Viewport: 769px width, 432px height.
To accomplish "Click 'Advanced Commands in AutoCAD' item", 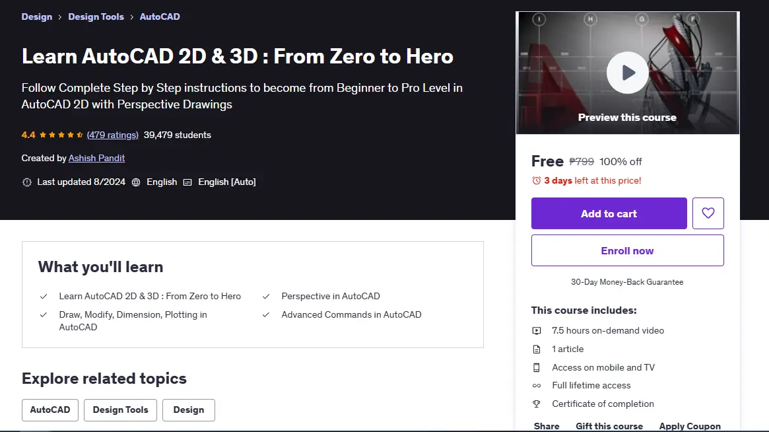I will (351, 314).
